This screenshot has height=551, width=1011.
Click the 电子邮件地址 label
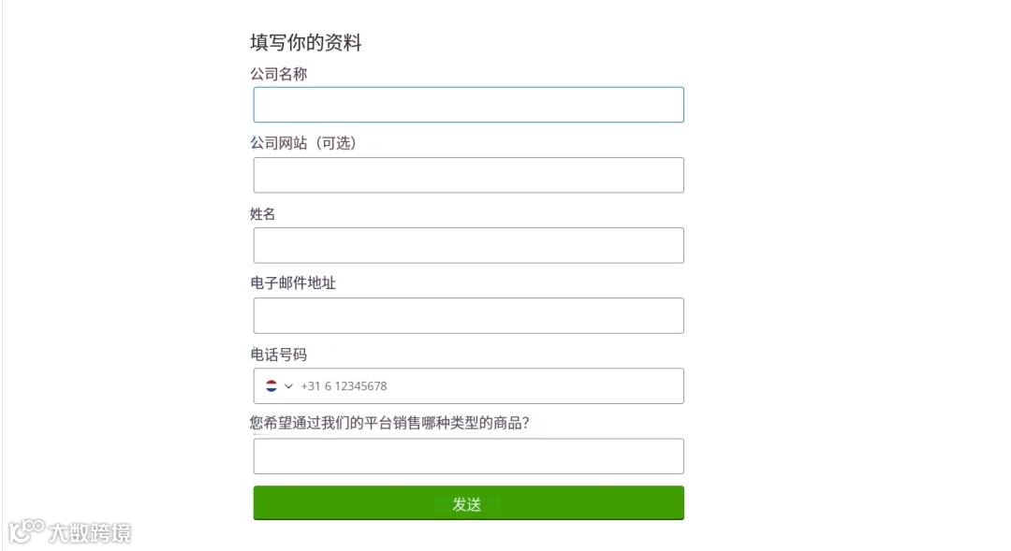coord(293,283)
